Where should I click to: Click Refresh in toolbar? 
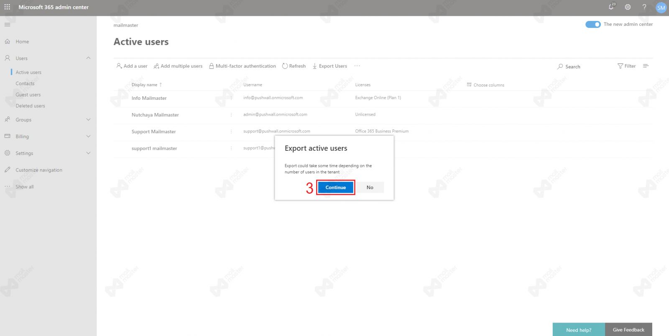pyautogui.click(x=294, y=66)
